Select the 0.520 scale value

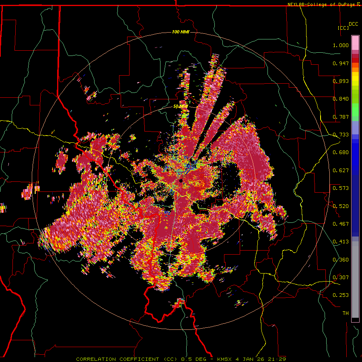(341, 206)
